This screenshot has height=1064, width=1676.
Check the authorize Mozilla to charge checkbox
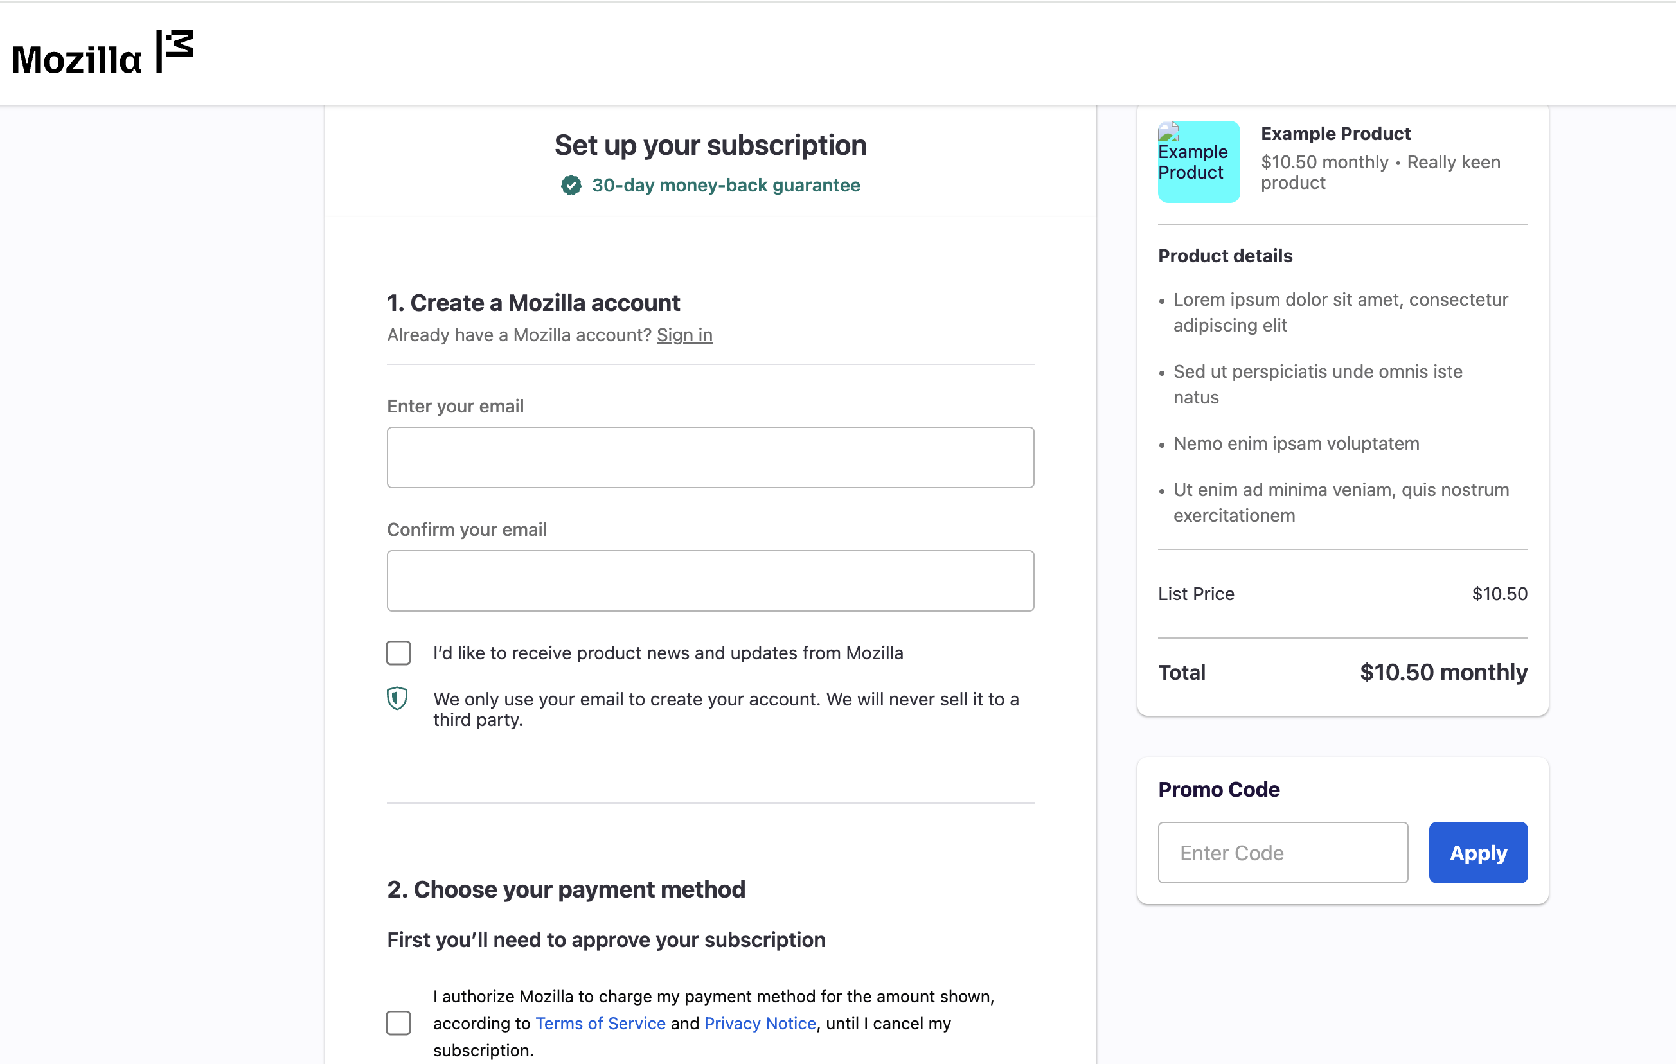pyautogui.click(x=398, y=1023)
